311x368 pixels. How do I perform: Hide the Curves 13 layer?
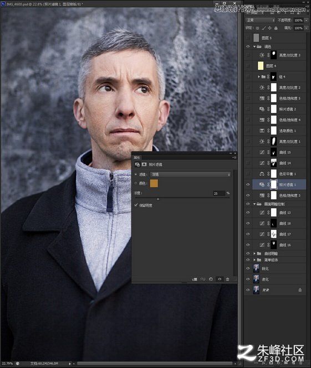[x=248, y=212]
